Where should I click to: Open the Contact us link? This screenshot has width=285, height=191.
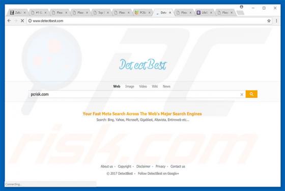[178, 166]
